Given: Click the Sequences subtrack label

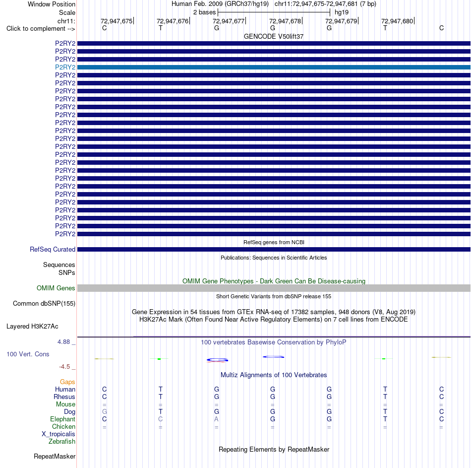Looking at the screenshot, I should coord(59,265).
